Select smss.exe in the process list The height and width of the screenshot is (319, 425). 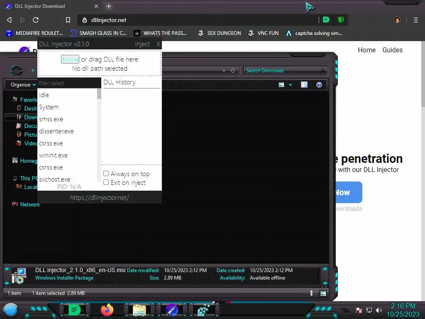pyautogui.click(x=67, y=119)
